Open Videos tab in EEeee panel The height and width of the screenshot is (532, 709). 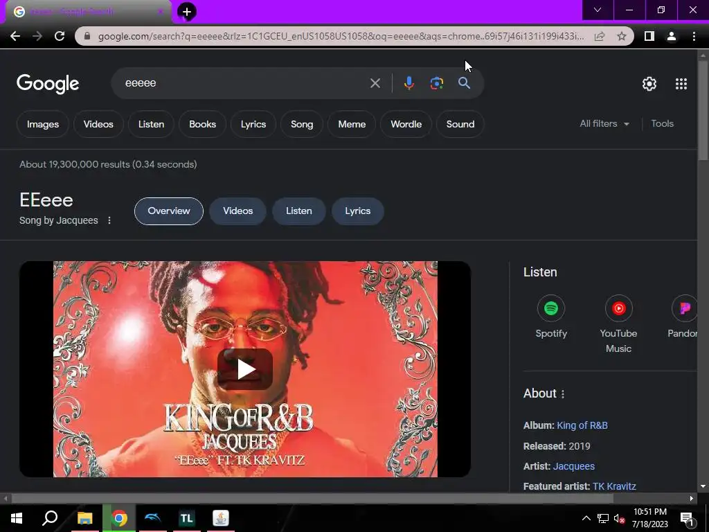click(x=238, y=211)
